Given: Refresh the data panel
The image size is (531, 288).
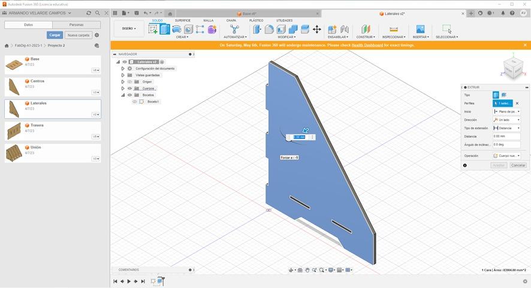Looking at the screenshot, I should [89, 13].
